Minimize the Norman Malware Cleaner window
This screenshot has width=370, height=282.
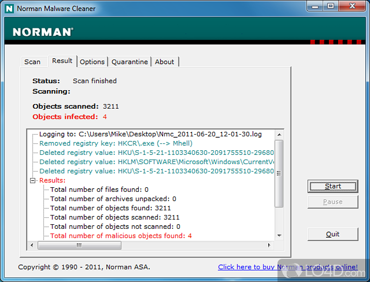[315, 6]
